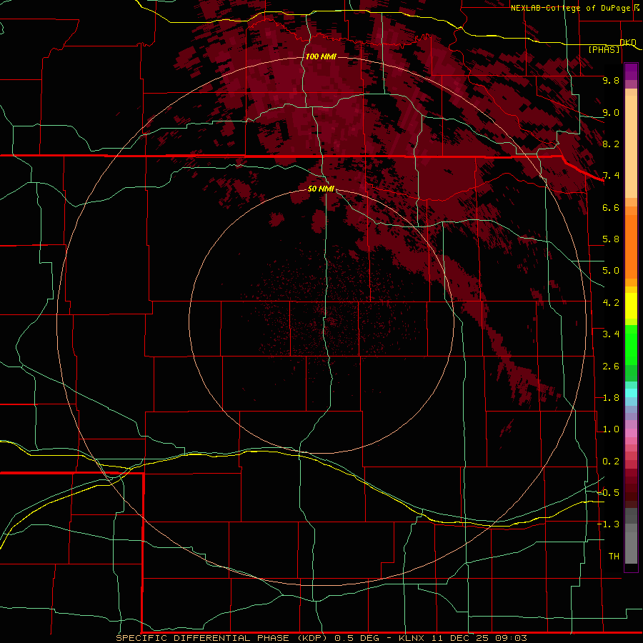Click the SPECIFIC DIFFERENTIAL PHASE (KDP) caption
This screenshot has height=643, width=643.
click(x=223, y=638)
